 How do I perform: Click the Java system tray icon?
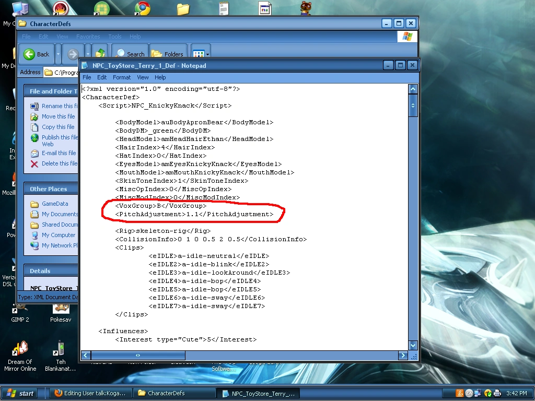460,393
